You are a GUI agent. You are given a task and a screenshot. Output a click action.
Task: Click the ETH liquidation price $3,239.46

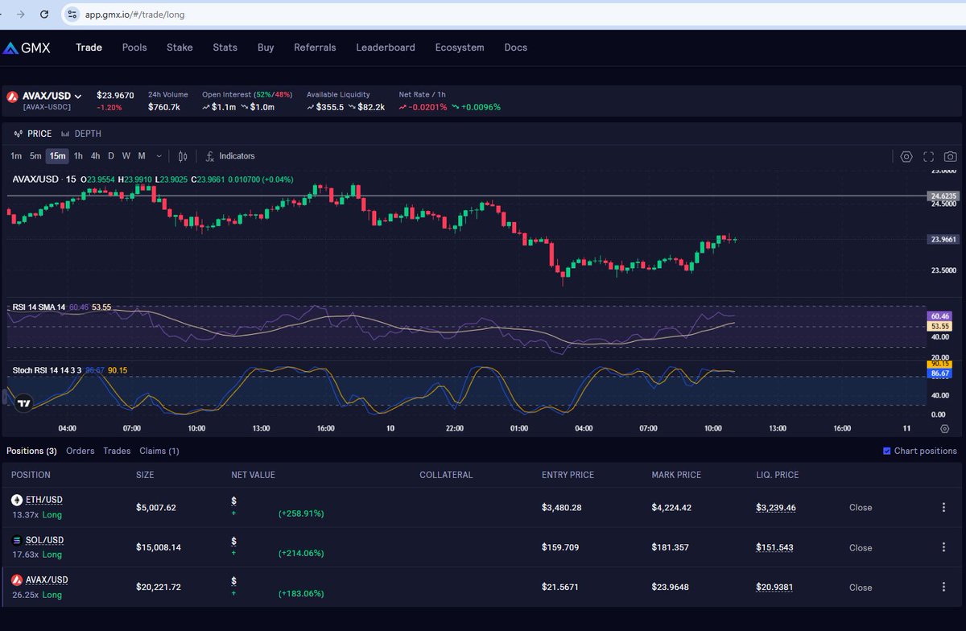pyautogui.click(x=776, y=508)
